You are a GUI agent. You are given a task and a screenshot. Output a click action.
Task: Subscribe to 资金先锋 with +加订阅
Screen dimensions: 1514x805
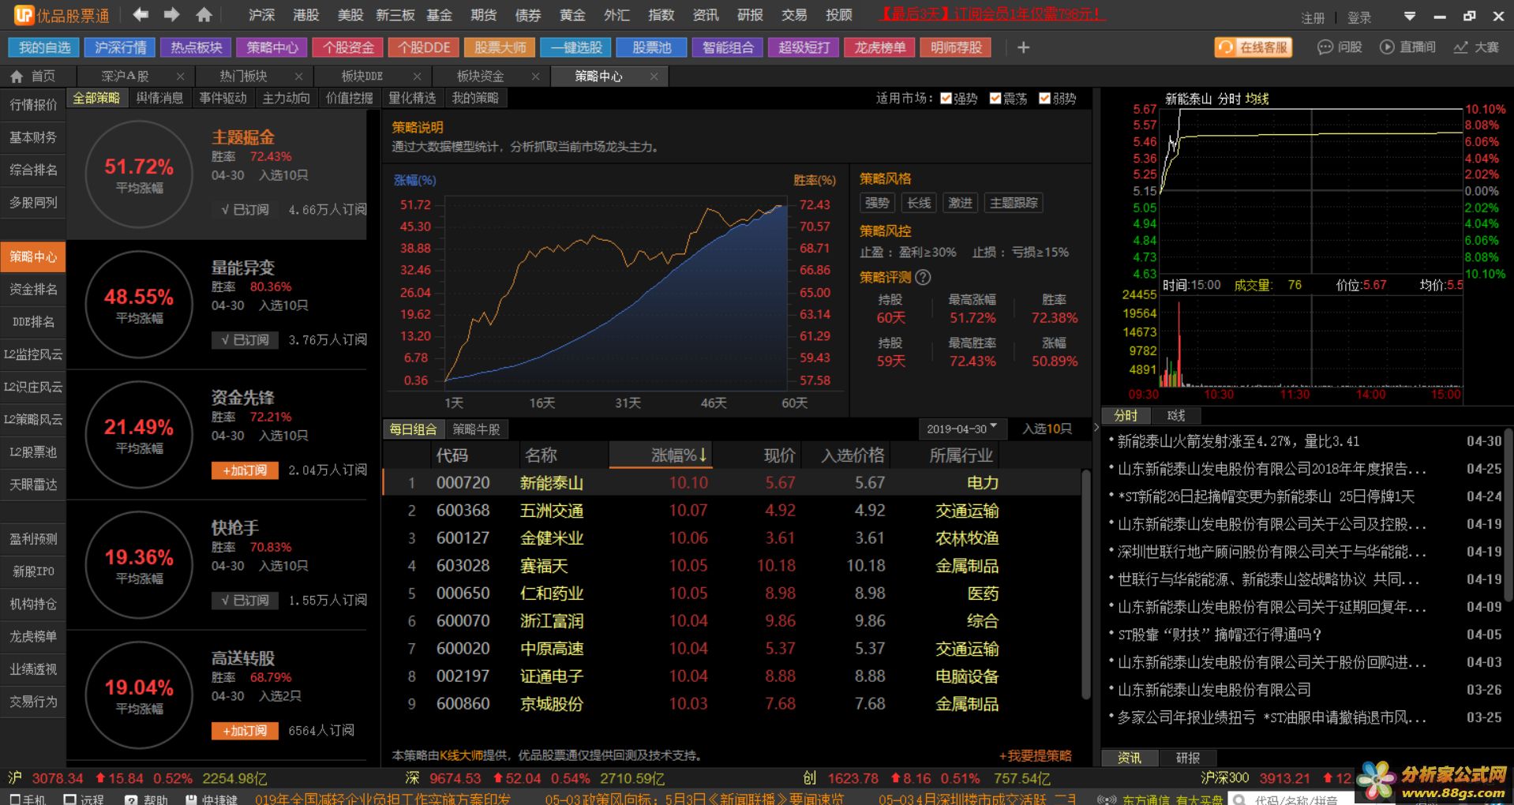pyautogui.click(x=245, y=470)
